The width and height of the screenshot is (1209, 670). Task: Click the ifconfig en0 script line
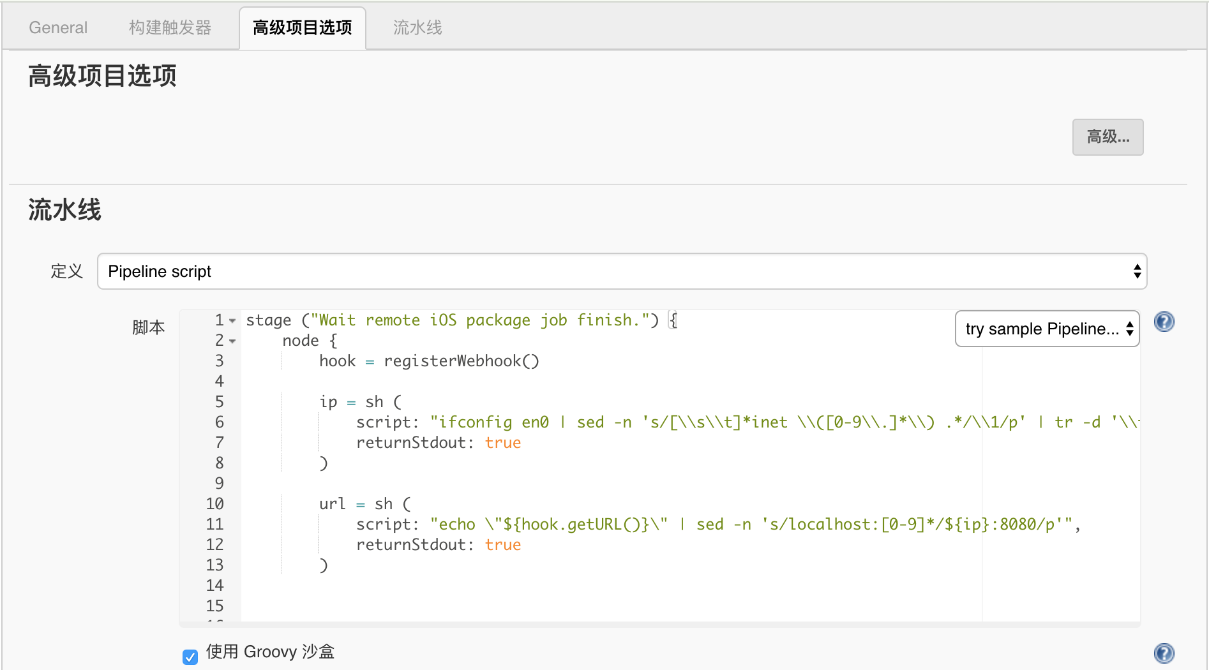tap(747, 422)
